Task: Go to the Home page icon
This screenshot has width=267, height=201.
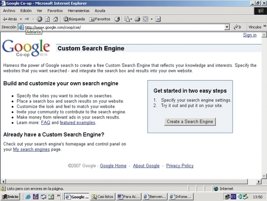Action: tap(56, 19)
